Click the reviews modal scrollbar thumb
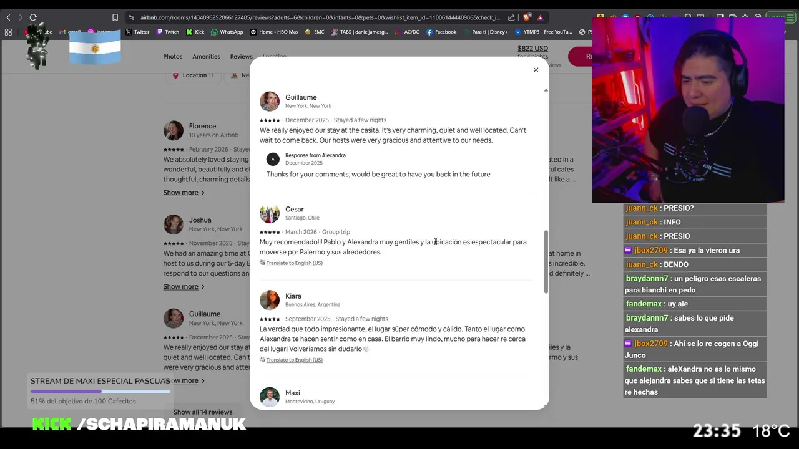 click(x=546, y=262)
